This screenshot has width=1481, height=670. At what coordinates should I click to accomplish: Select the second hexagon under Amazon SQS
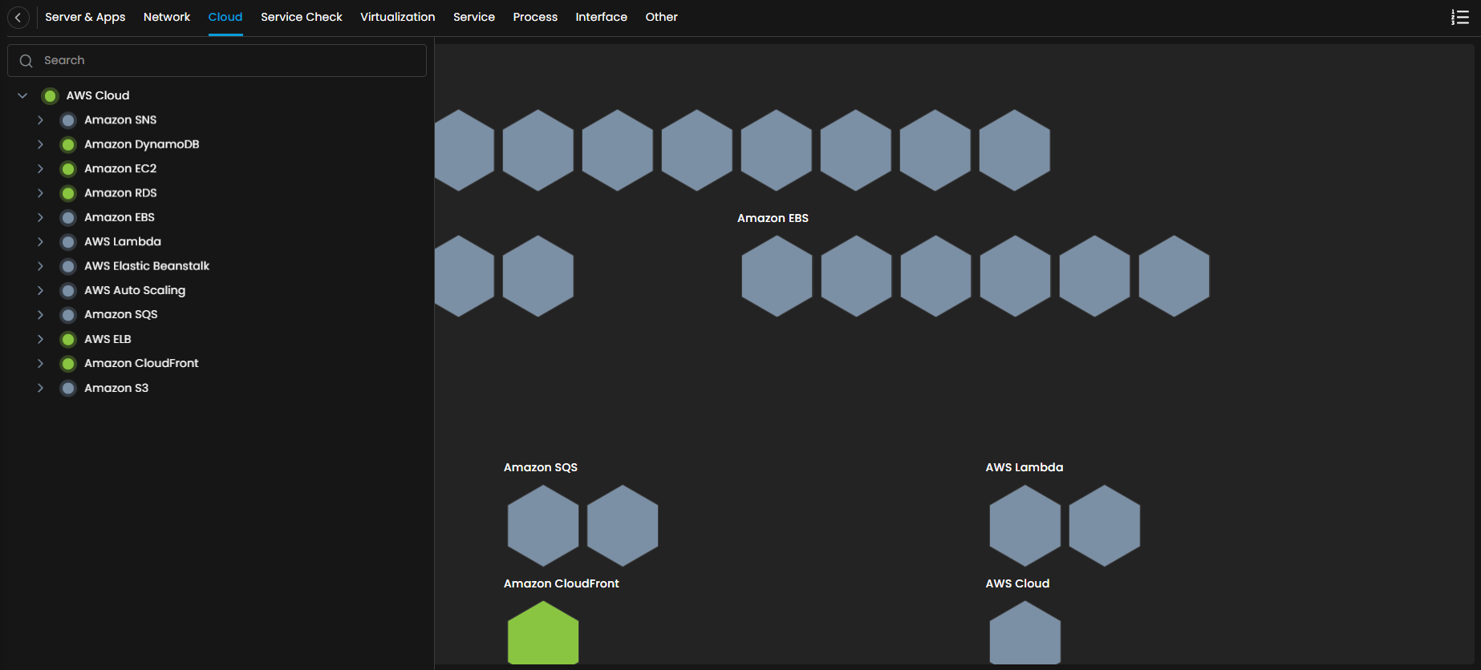623,526
